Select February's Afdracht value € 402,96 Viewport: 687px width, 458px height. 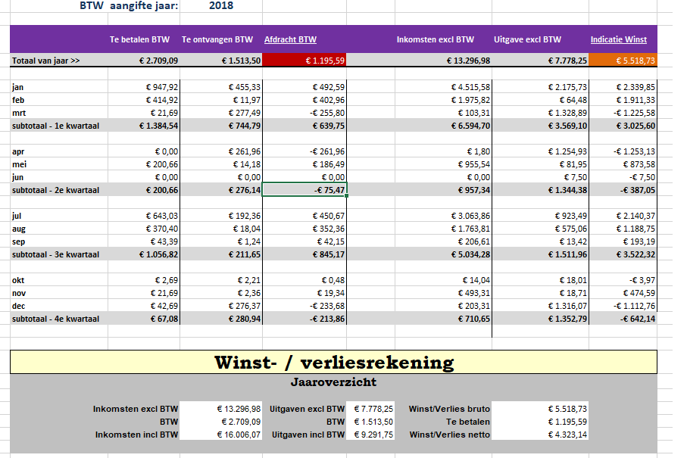point(328,100)
